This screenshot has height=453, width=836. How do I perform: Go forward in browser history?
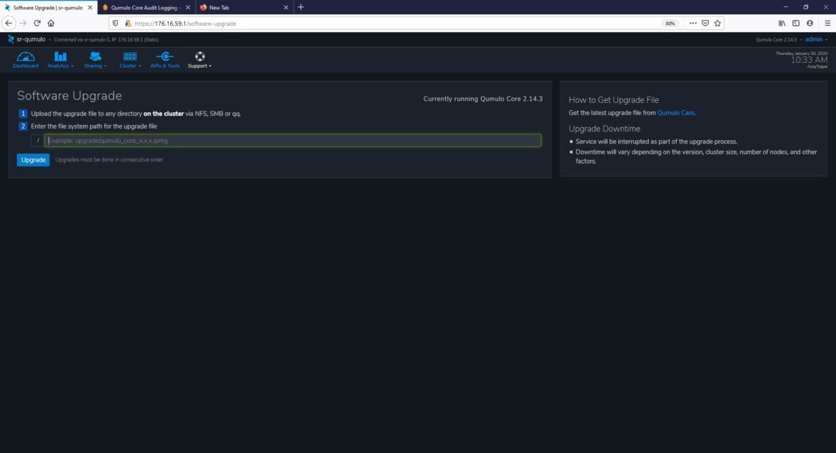(23, 23)
